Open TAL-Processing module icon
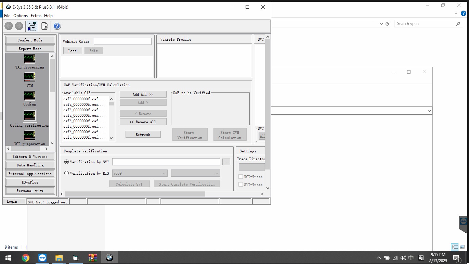The height and width of the screenshot is (264, 469). [30, 59]
